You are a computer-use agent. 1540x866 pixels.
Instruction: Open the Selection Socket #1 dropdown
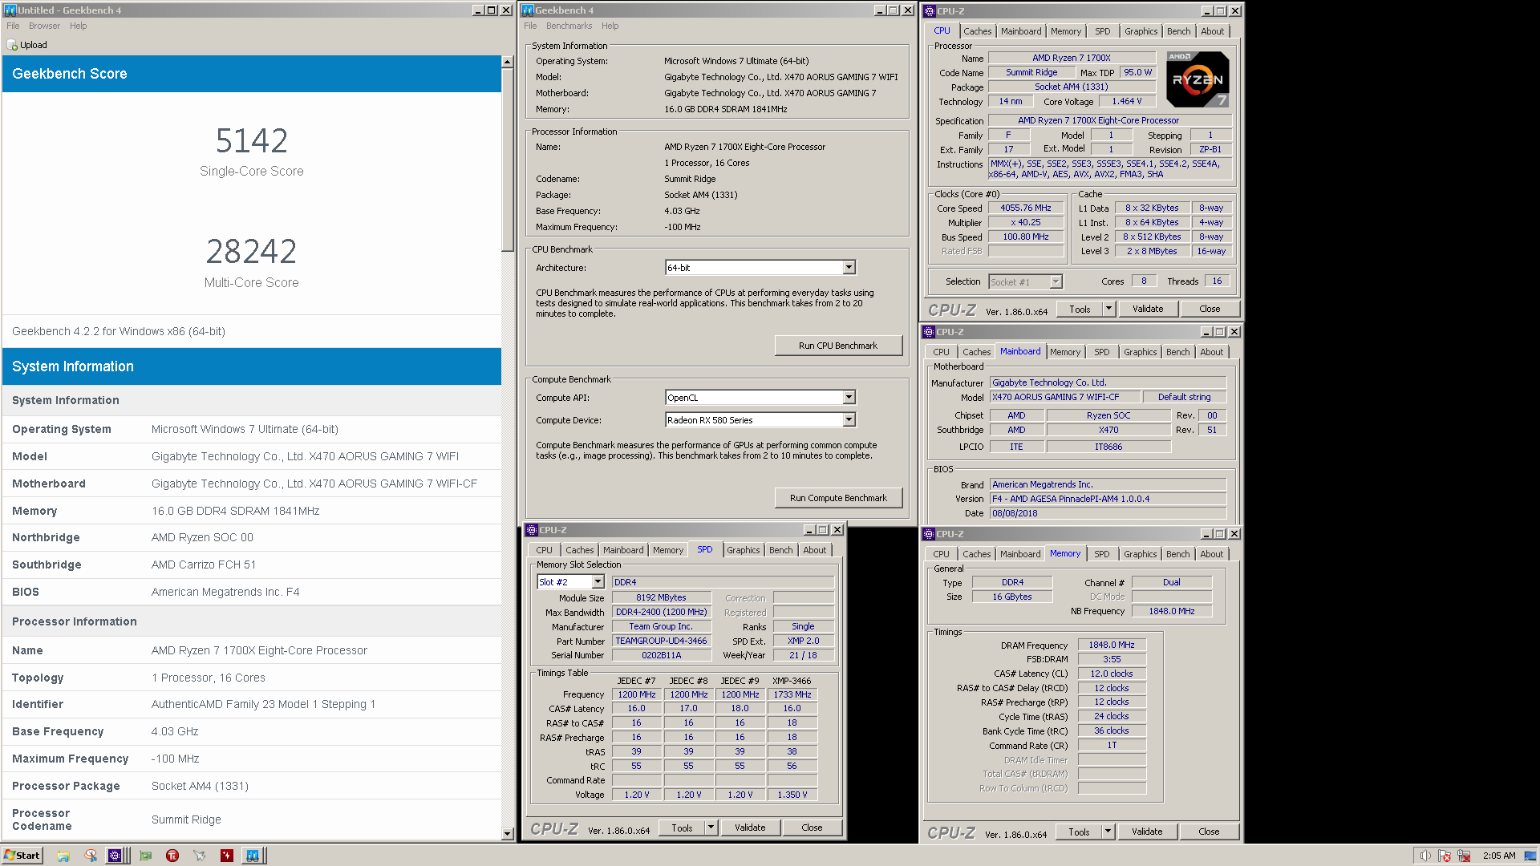tap(1056, 282)
